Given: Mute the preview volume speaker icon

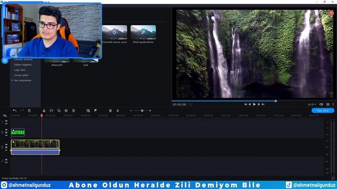Looking at the screenshot, I should coord(321,104).
